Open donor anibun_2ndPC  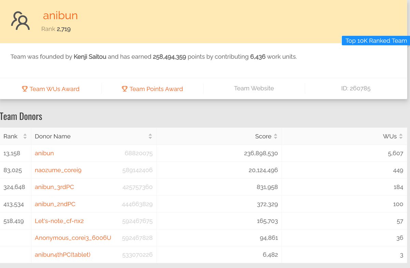pyautogui.click(x=55, y=204)
